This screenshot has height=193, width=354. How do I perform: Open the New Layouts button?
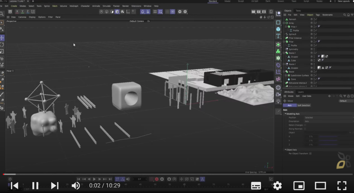[344, 1]
